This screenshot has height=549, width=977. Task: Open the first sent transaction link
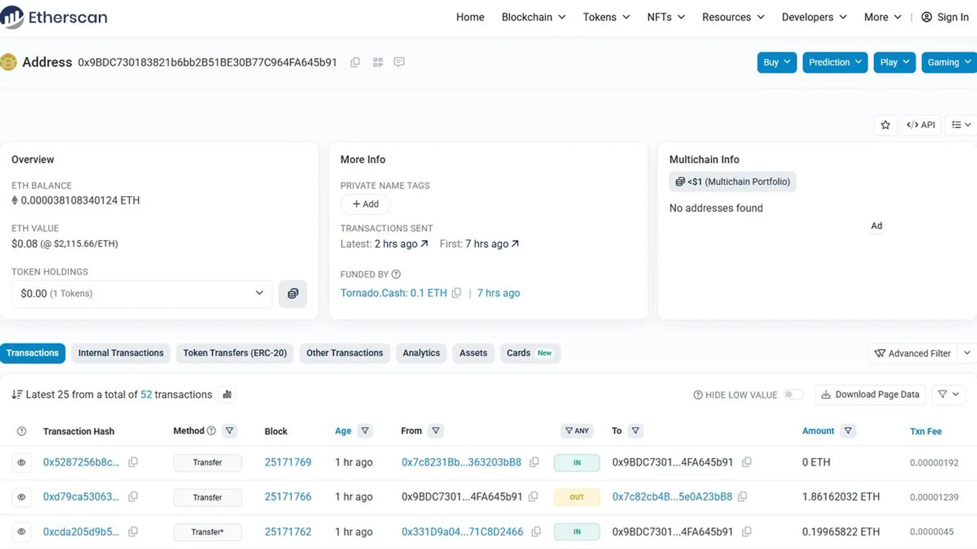click(x=492, y=243)
